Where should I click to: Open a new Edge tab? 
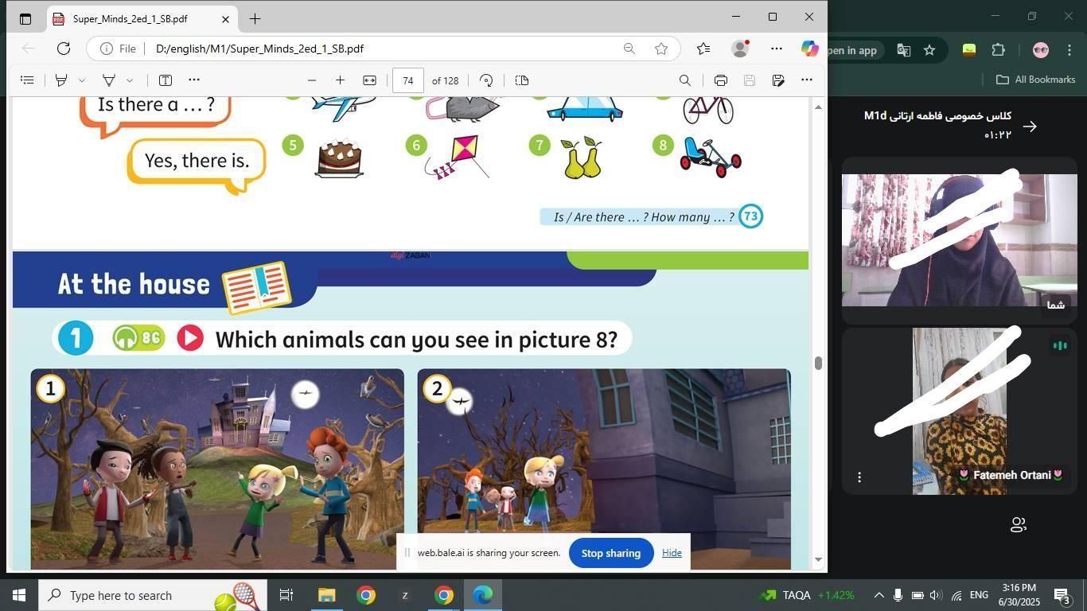[x=255, y=19]
